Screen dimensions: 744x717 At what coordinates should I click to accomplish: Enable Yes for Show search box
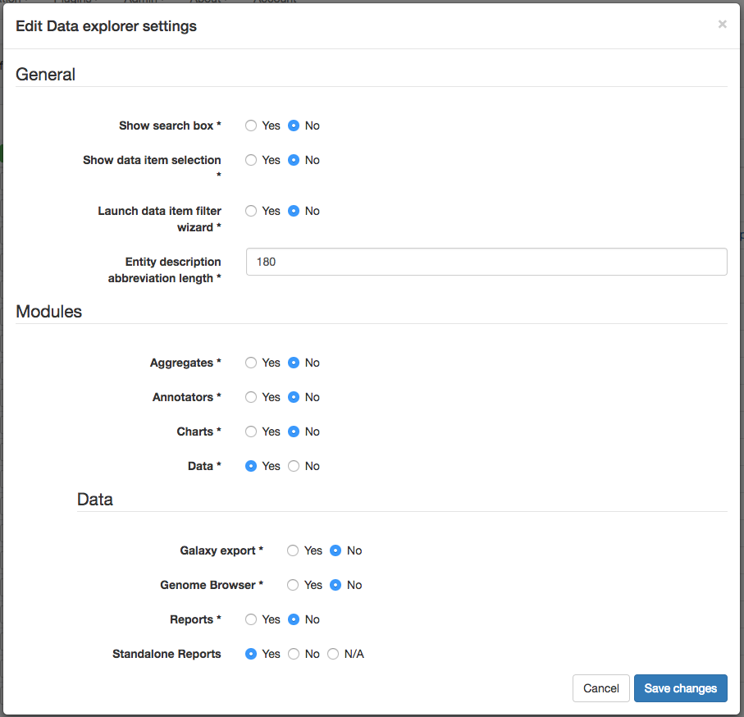pyautogui.click(x=251, y=126)
